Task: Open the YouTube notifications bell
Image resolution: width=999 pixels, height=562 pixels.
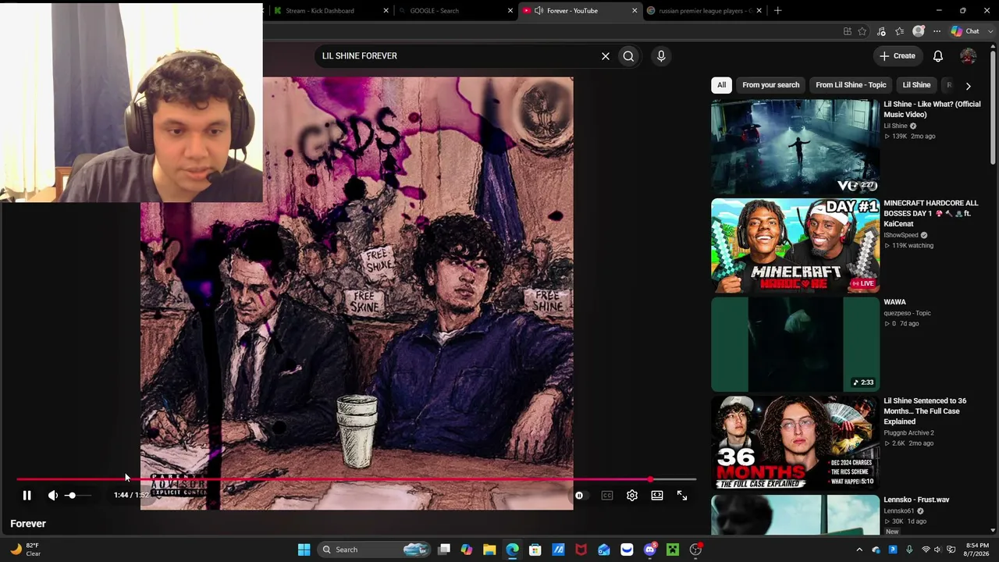Action: pos(938,56)
